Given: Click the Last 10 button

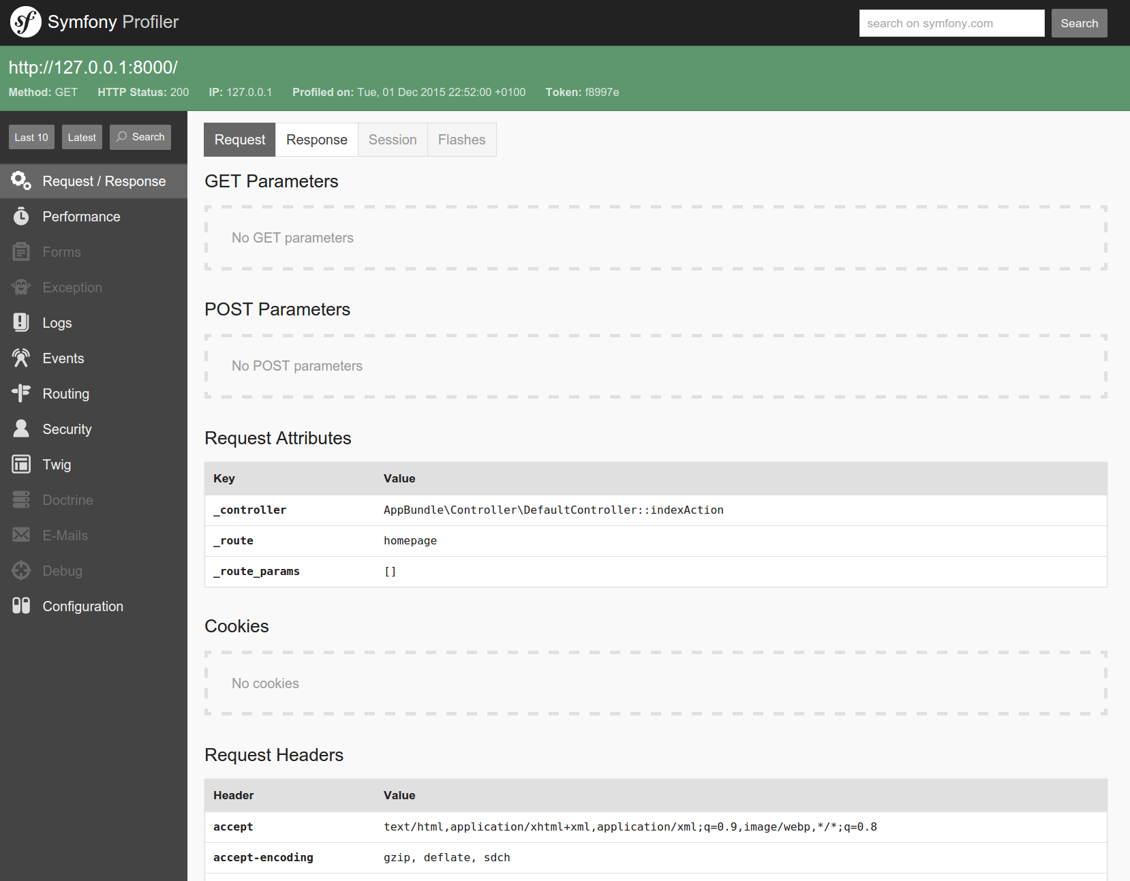Looking at the screenshot, I should [31, 136].
